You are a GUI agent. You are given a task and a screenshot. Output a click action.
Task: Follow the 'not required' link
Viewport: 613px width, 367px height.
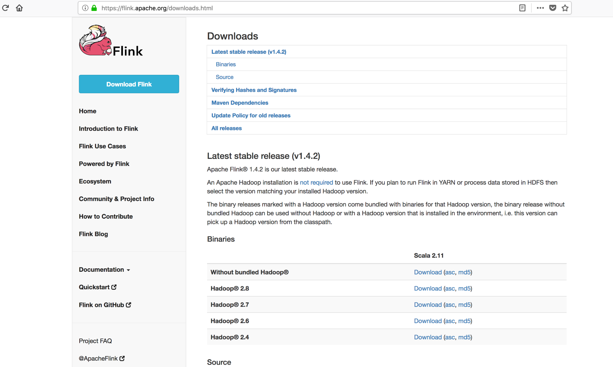[x=316, y=183]
